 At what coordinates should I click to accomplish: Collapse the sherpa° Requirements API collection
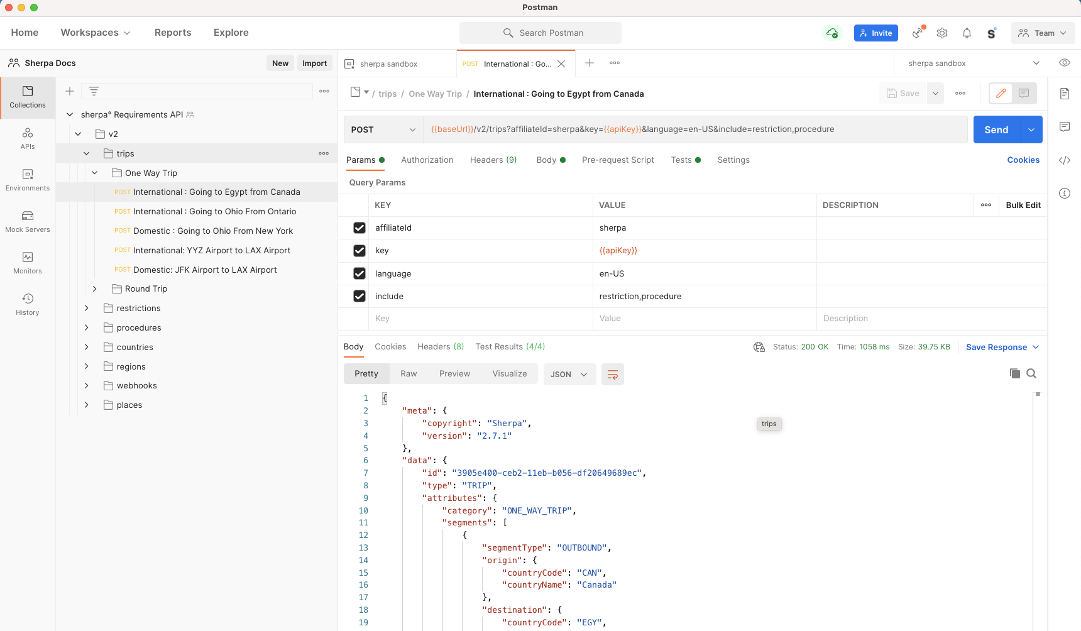click(x=70, y=114)
